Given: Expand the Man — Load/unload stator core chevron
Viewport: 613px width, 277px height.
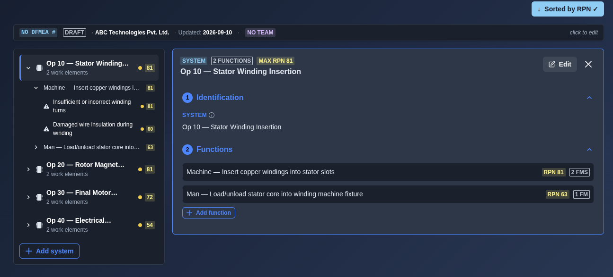Looking at the screenshot, I should pos(36,147).
